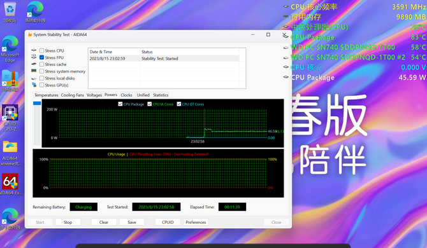Open the 360 archive desktop icon
The image size is (427, 248).
(10, 81)
